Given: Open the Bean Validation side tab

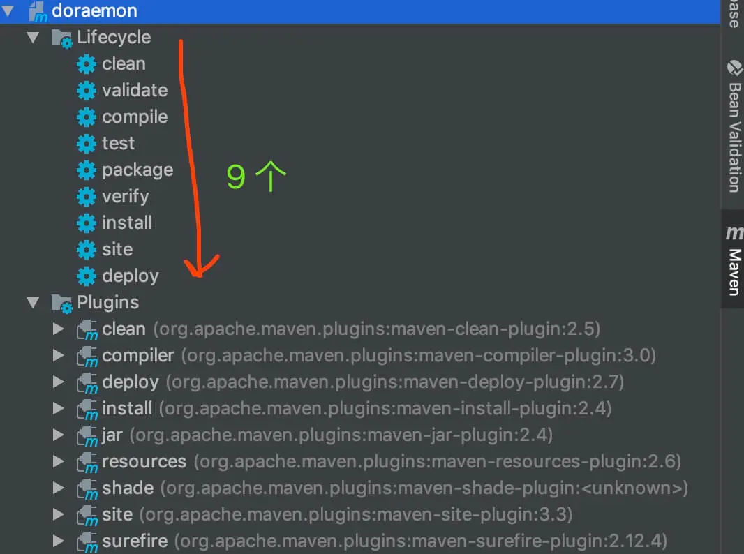Looking at the screenshot, I should pyautogui.click(x=734, y=127).
